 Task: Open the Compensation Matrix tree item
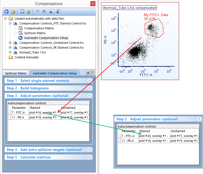tap(39, 28)
